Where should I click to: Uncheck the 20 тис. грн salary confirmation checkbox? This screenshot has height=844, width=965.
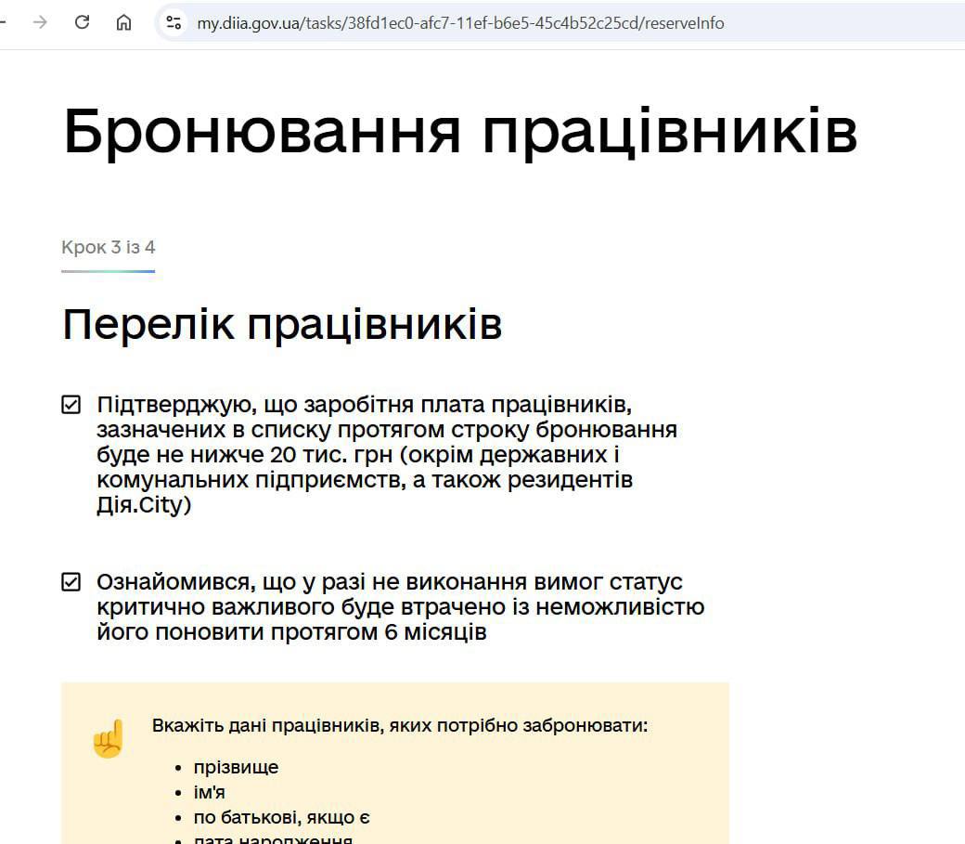click(71, 406)
